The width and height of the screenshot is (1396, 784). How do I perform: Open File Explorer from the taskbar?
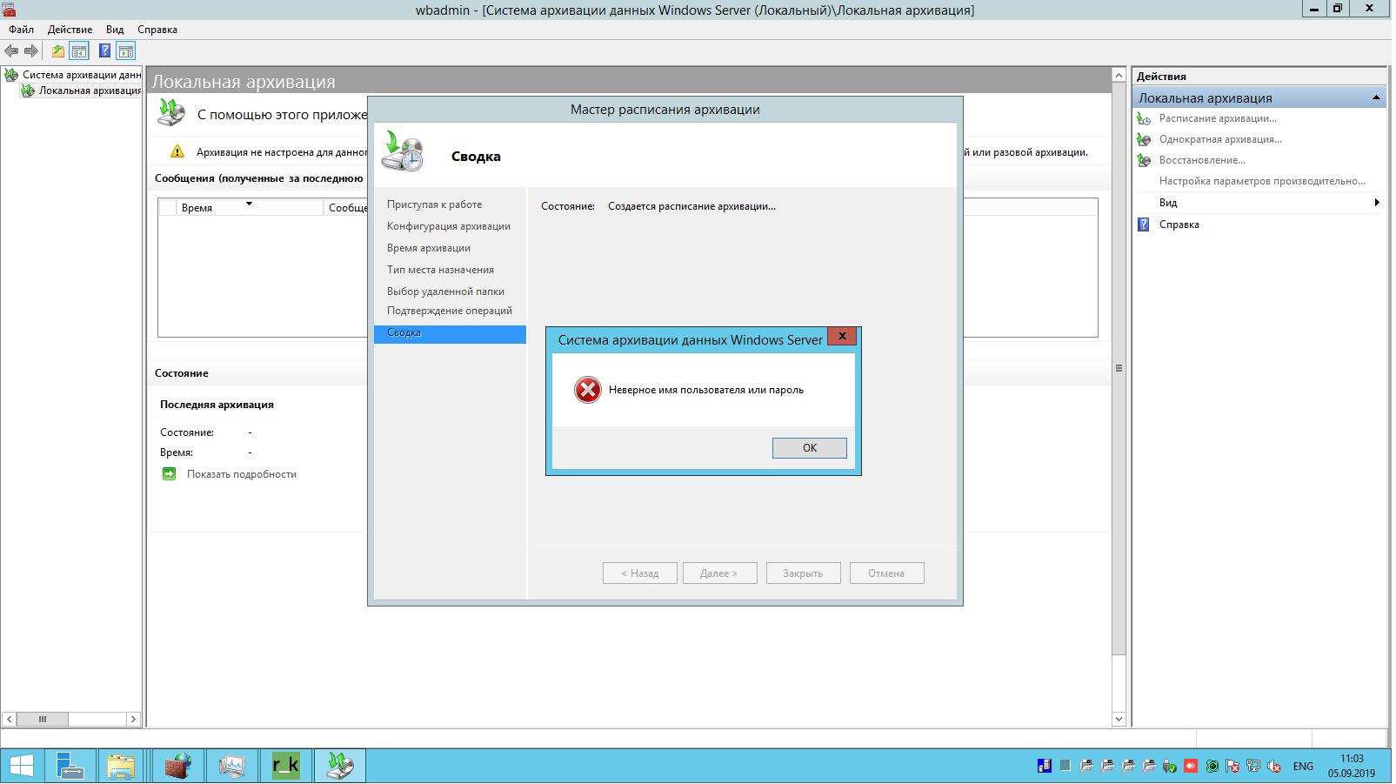(122, 766)
